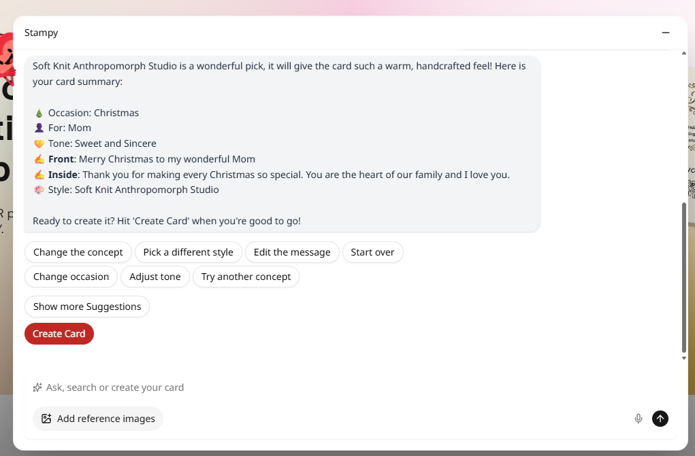Image resolution: width=695 pixels, height=456 pixels.
Task: Click the image icon in Add reference images
Action: (46, 419)
